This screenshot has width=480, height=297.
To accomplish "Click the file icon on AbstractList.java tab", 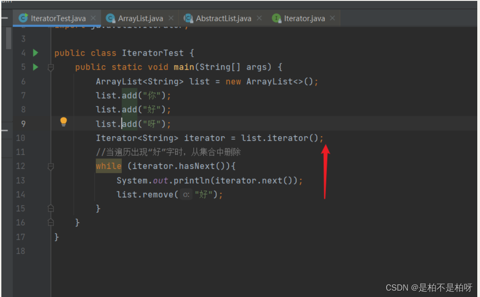I will (x=188, y=18).
